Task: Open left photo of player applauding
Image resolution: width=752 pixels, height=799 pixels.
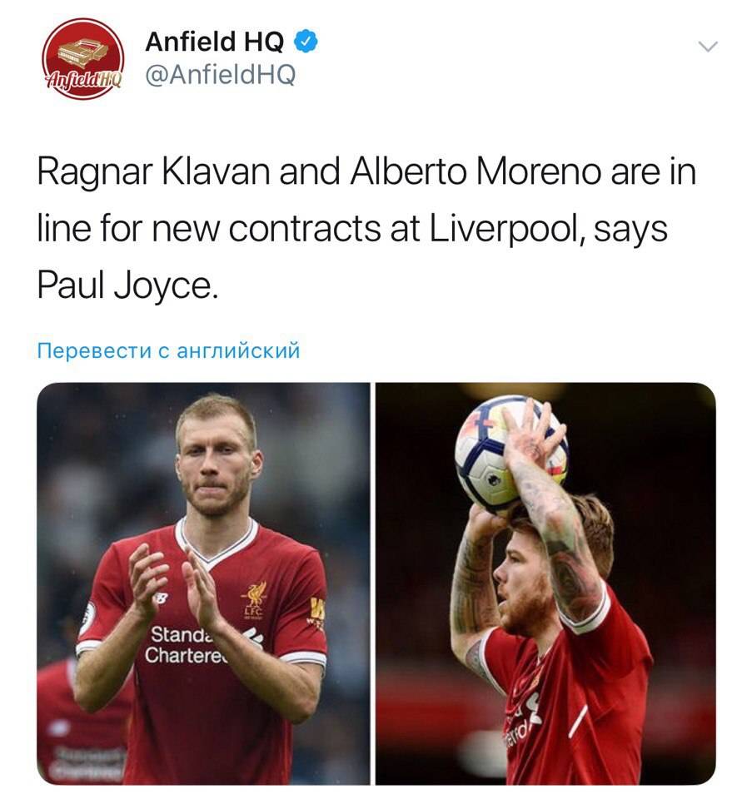Action: pos(203,583)
